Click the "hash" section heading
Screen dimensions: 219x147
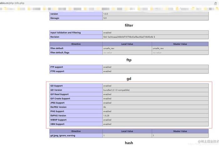point(129,143)
